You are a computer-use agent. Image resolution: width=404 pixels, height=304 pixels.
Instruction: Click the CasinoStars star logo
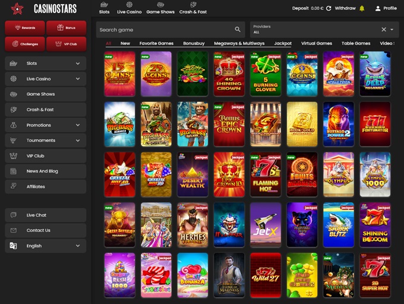[x=17, y=9]
